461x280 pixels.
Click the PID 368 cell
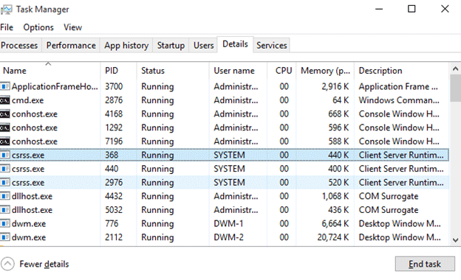coord(112,155)
